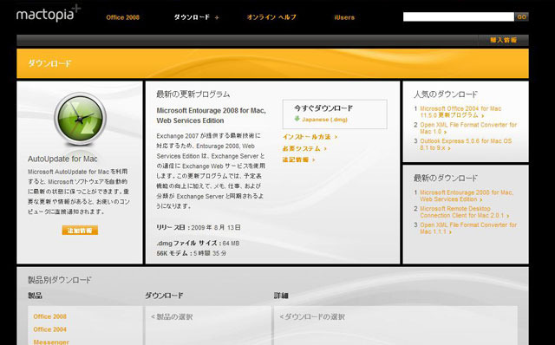Click the AutoUpdate for Mac title
Viewport: 555px width, 345px height.
point(62,159)
